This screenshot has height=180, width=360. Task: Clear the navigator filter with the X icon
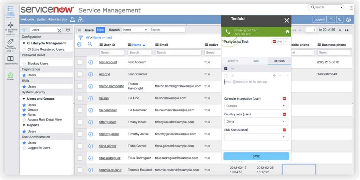tap(59, 30)
